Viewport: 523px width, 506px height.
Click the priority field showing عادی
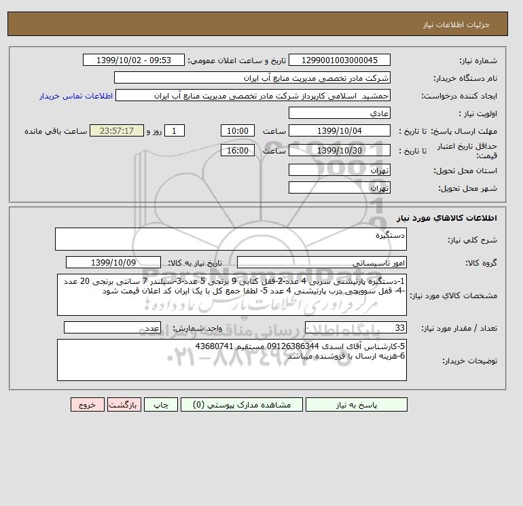(x=339, y=113)
